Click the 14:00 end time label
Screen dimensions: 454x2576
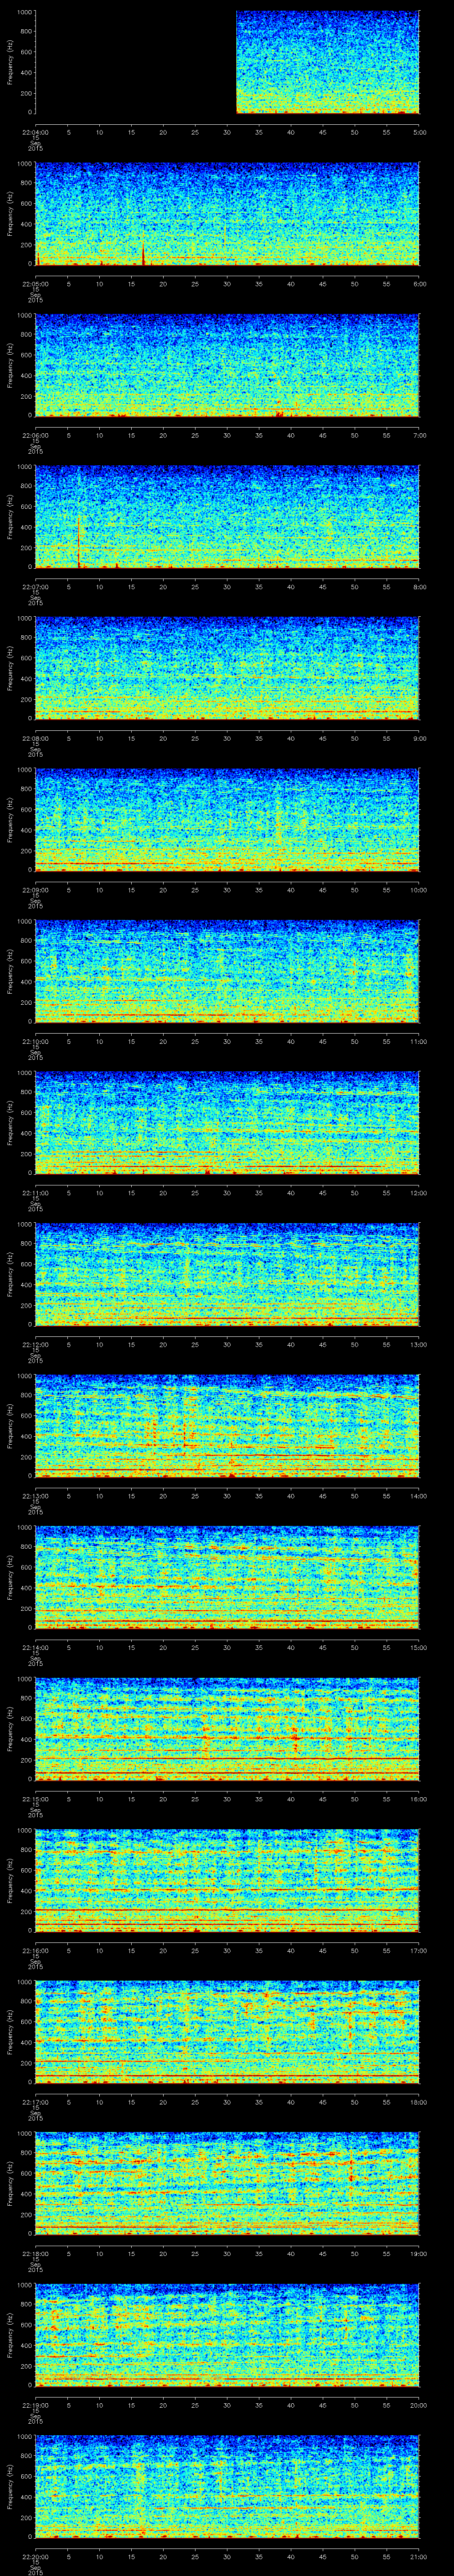pyautogui.click(x=418, y=1495)
